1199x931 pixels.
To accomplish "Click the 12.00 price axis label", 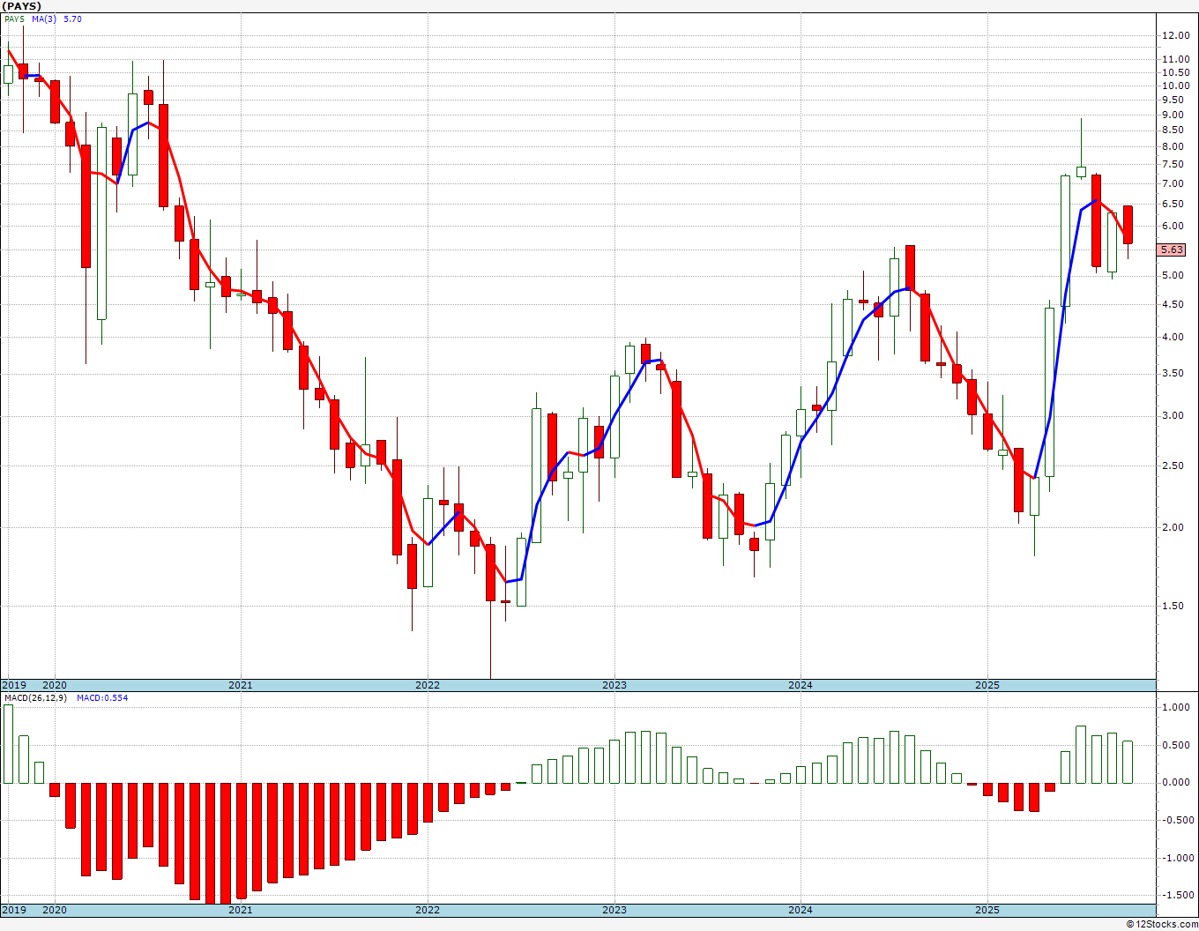I will coord(1175,35).
